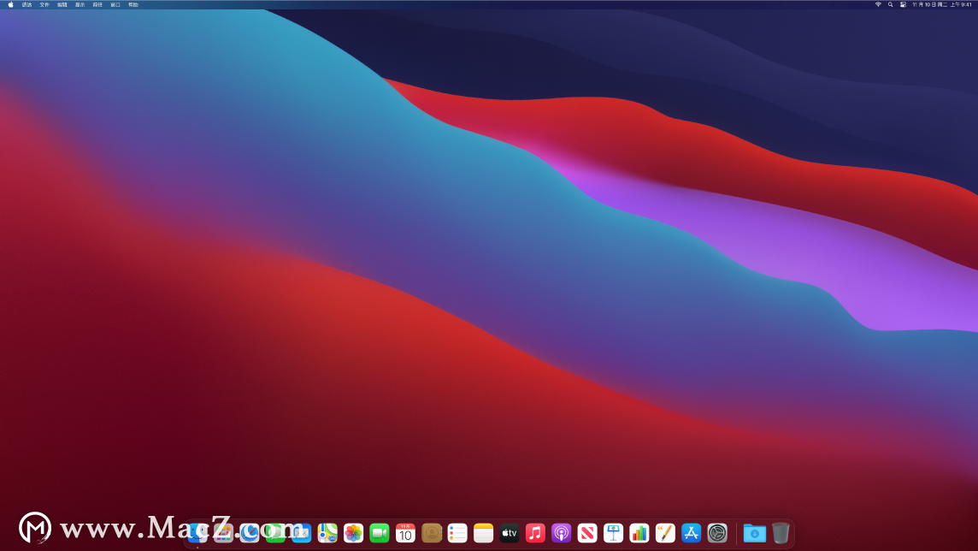Screen dimensions: 978x551
Task: Open the 文件 menu
Action: (x=44, y=4)
